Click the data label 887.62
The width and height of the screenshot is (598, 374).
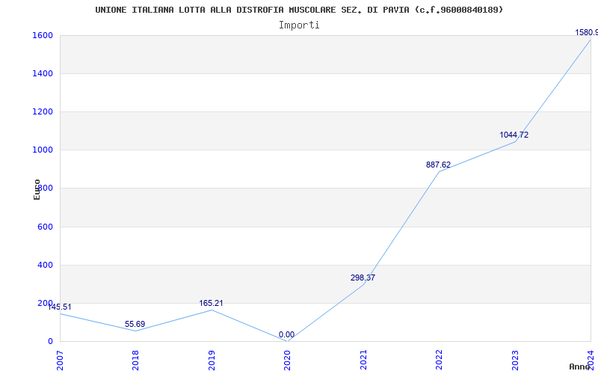[x=438, y=165]
